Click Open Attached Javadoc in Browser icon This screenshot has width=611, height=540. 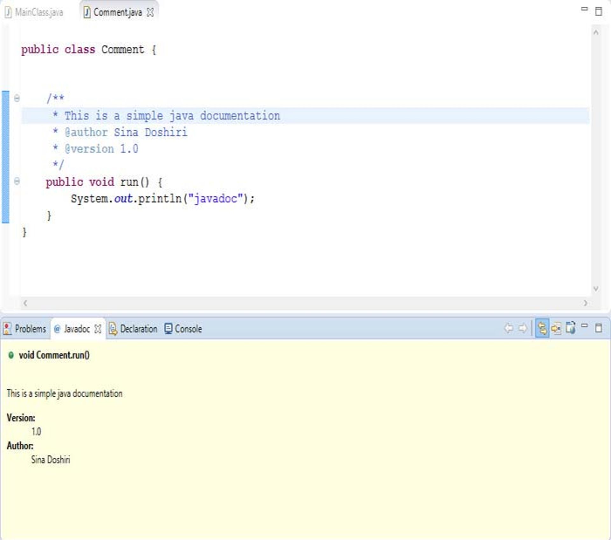pos(570,328)
